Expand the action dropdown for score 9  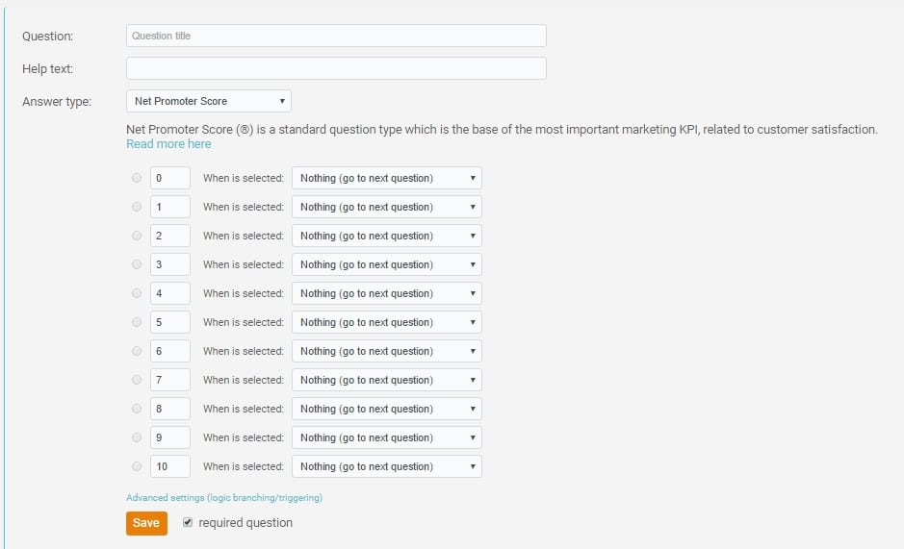coord(387,437)
